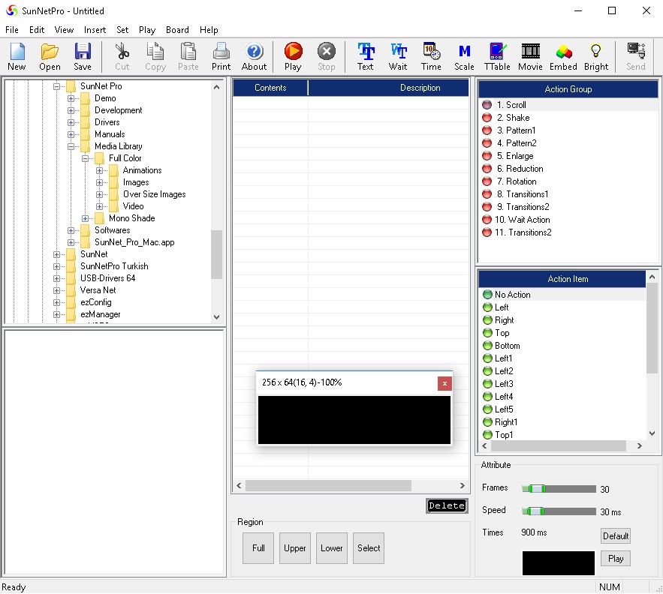Click the Copy toolbar icon

(x=155, y=56)
